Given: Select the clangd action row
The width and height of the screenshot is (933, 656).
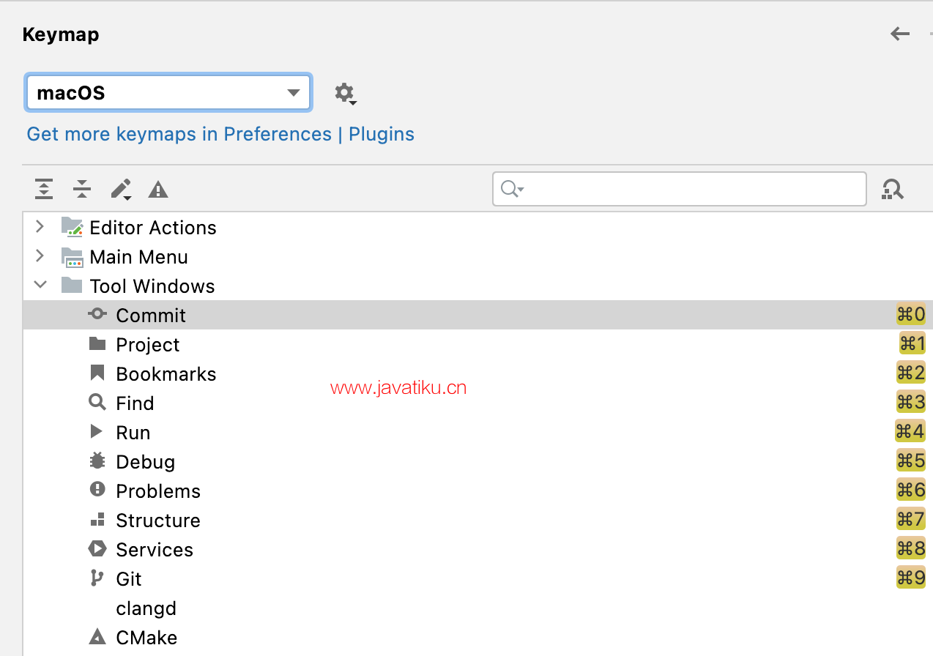Looking at the screenshot, I should 477,608.
